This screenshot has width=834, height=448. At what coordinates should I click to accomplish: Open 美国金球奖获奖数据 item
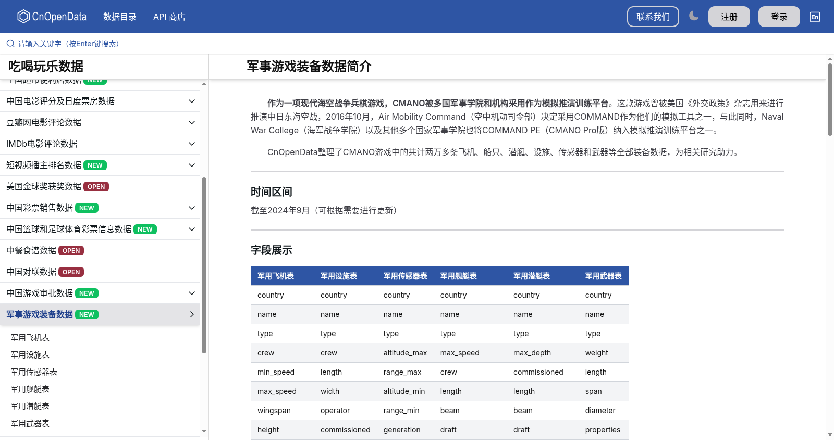(100, 186)
